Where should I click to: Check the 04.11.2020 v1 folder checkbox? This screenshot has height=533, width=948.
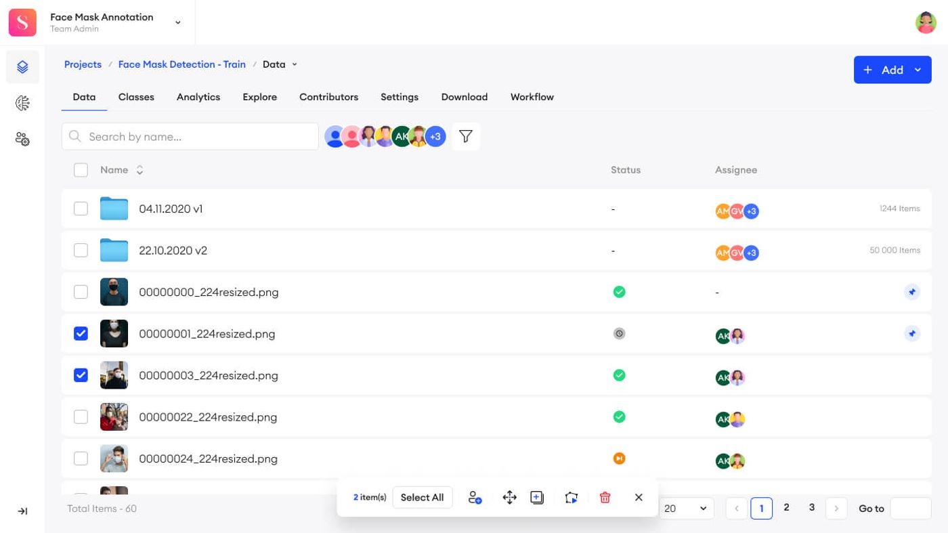coord(81,209)
